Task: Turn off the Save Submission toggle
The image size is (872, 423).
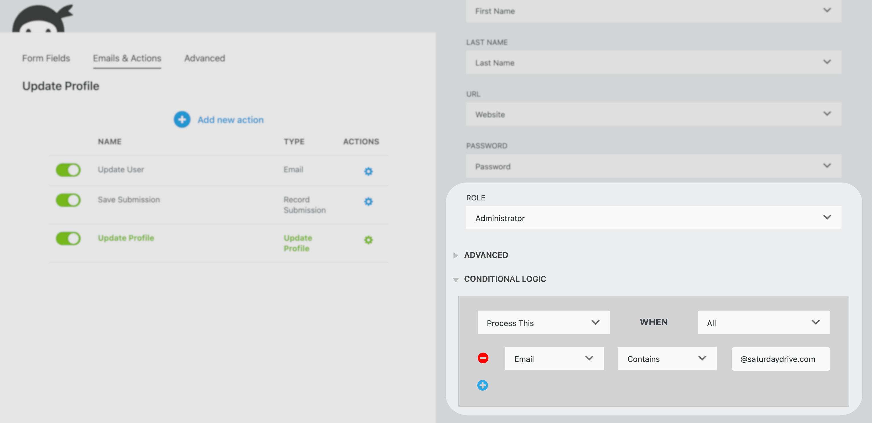Action: (68, 200)
